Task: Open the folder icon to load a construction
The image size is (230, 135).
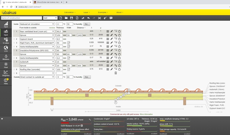Action: [x=66, y=18]
